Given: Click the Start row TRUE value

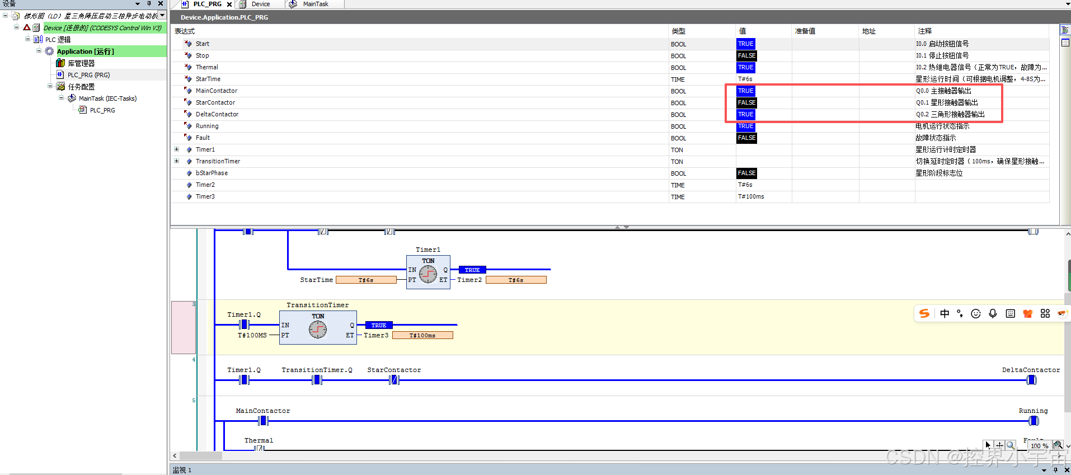Looking at the screenshot, I should point(746,44).
